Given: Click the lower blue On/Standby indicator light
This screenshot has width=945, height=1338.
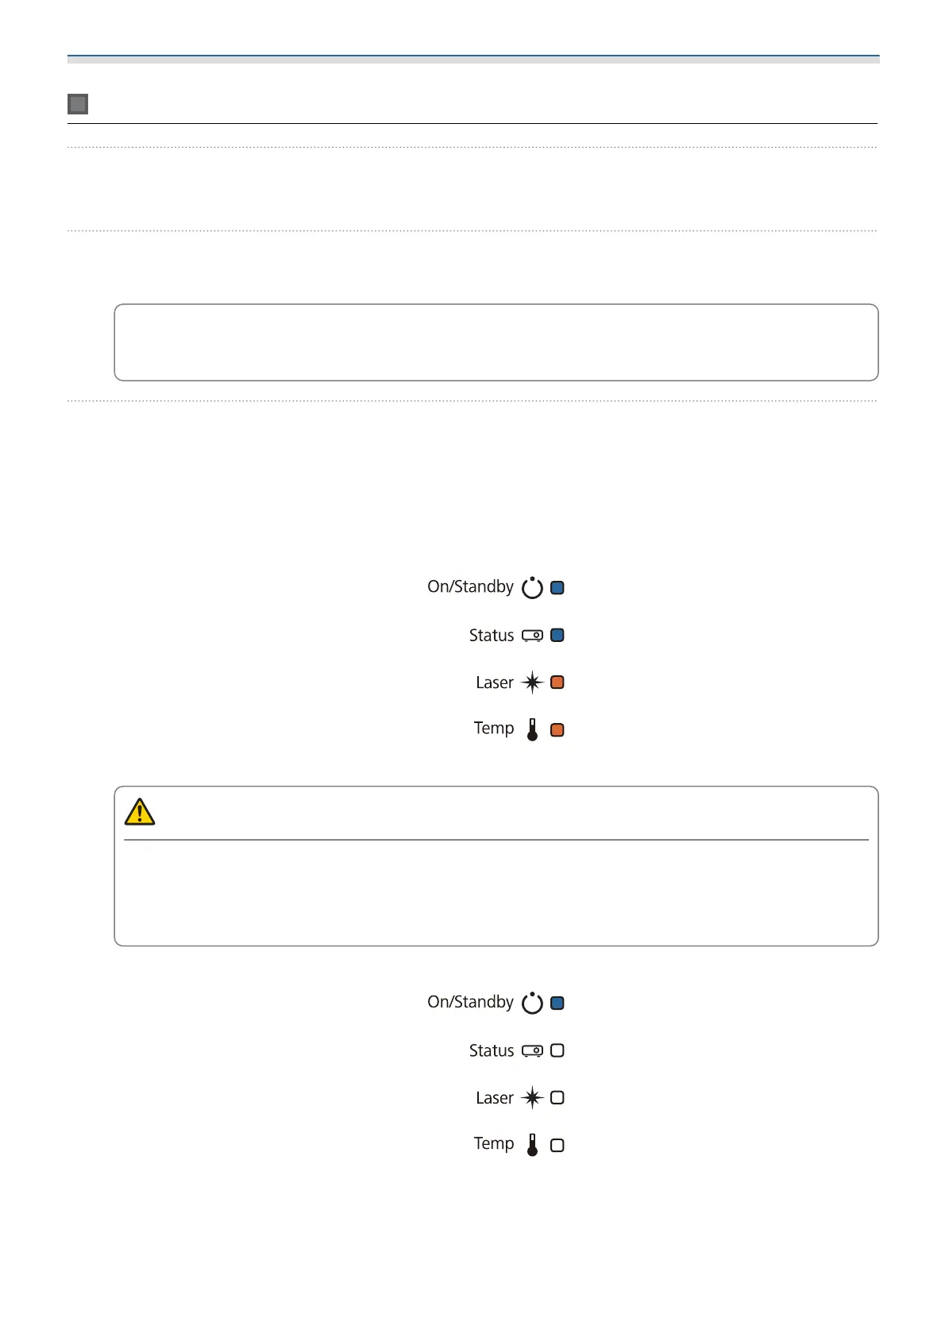Looking at the screenshot, I should click(557, 1003).
